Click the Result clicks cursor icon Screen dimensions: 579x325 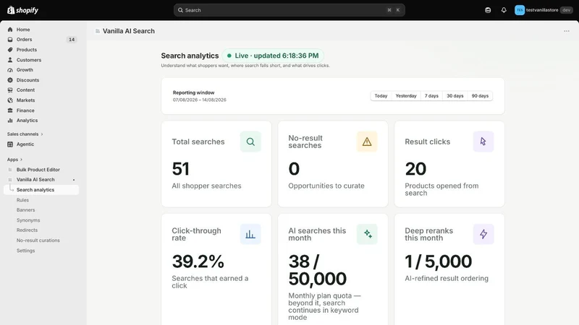pos(483,142)
